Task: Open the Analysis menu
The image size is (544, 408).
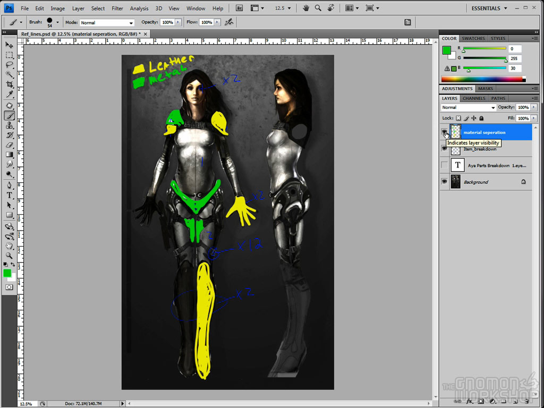Action: 139,8
